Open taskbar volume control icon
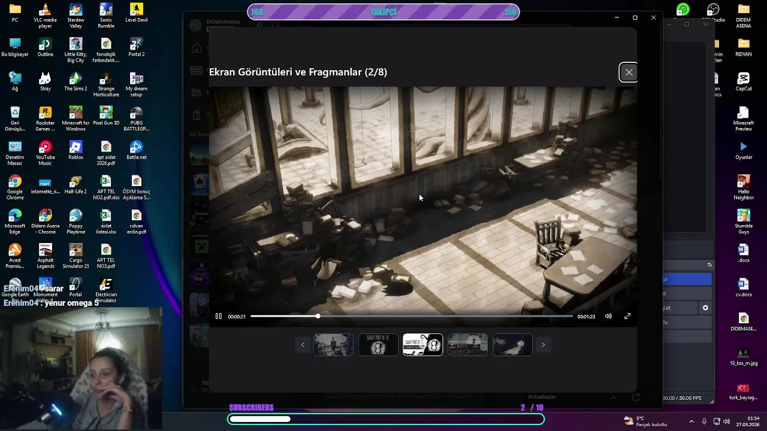The image size is (767, 431). pos(728,421)
